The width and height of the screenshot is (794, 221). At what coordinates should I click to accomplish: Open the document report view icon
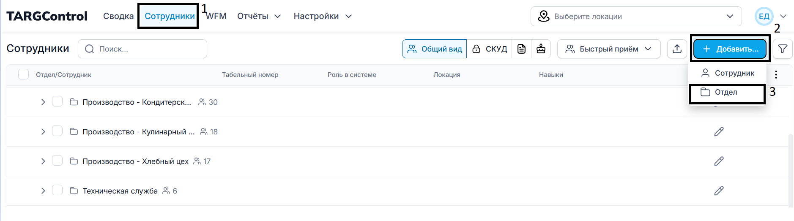pos(521,49)
